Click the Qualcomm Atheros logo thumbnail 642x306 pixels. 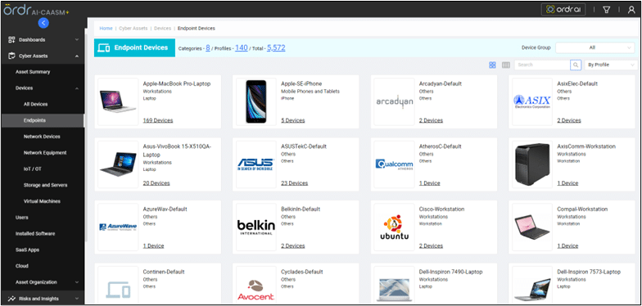(x=395, y=164)
